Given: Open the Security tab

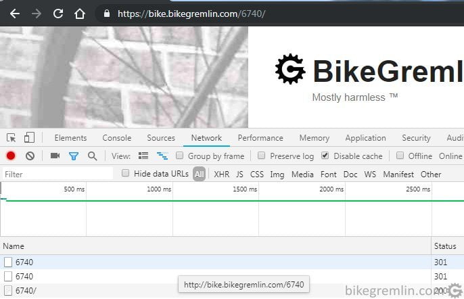Looking at the screenshot, I should [416, 138].
